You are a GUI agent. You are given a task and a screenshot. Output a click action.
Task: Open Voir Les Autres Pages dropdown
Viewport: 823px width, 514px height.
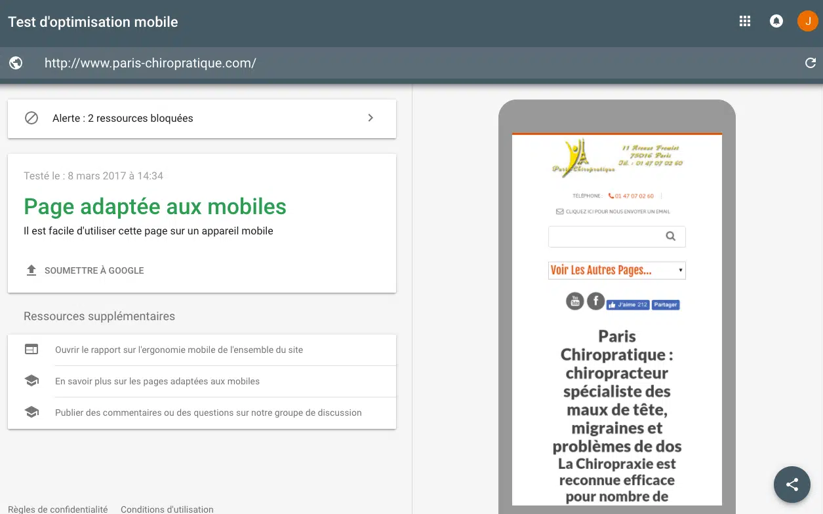[x=617, y=270]
